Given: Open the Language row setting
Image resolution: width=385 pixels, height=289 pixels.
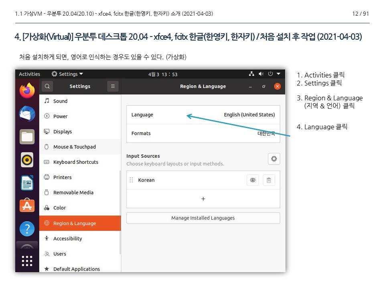Looking at the screenshot, I should [x=203, y=115].
